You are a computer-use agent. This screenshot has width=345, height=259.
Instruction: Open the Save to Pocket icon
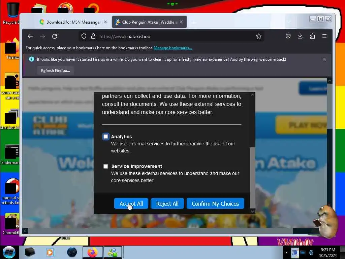click(288, 36)
